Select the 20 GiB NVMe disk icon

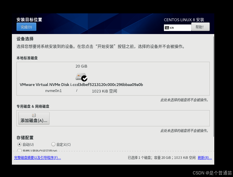81,77
